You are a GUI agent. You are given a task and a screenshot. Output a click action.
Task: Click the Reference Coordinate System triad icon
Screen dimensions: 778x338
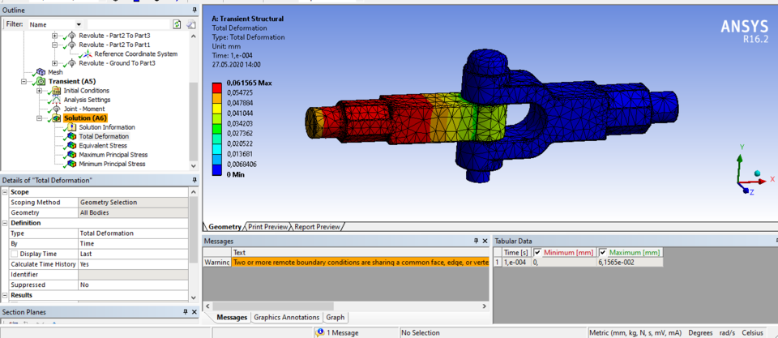[x=88, y=54]
